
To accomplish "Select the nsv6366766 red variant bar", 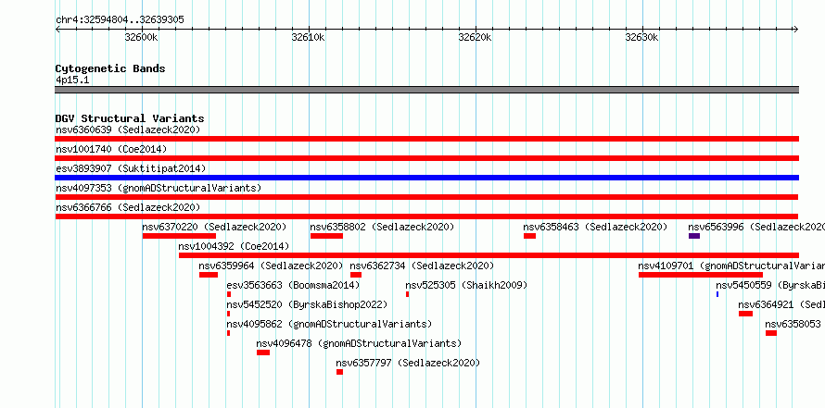I will point(426,216).
